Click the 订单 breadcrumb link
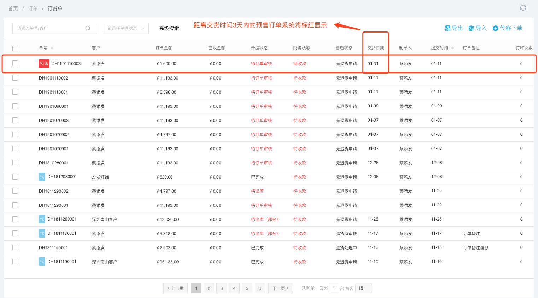The height and width of the screenshot is (298, 538). [33, 8]
